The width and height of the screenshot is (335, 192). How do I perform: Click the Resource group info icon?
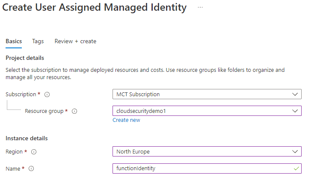(x=74, y=111)
